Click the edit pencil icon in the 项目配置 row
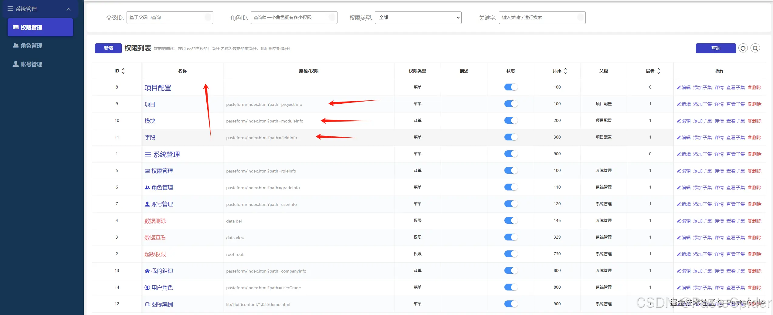Image resolution: width=773 pixels, height=315 pixels. [679, 88]
